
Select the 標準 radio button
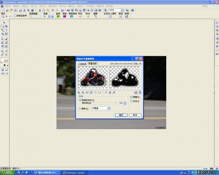pyautogui.click(x=80, y=109)
